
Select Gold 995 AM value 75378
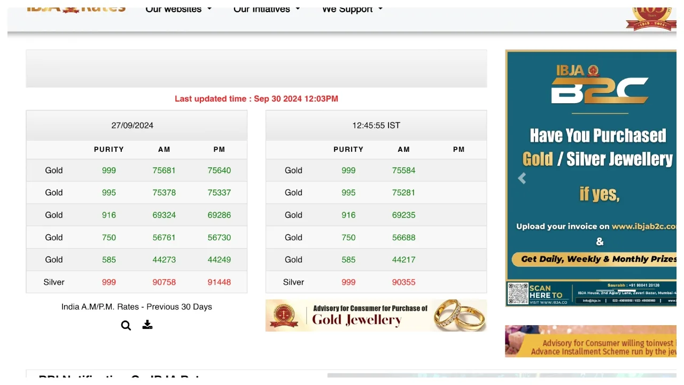(164, 192)
